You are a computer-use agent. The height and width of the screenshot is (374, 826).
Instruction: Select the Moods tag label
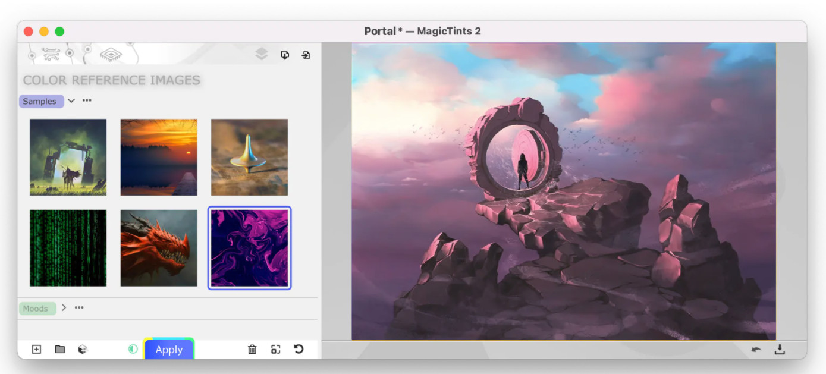[x=37, y=308]
